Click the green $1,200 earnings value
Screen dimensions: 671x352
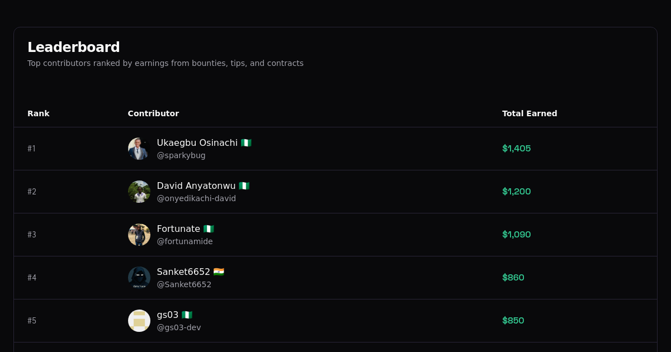point(517,192)
